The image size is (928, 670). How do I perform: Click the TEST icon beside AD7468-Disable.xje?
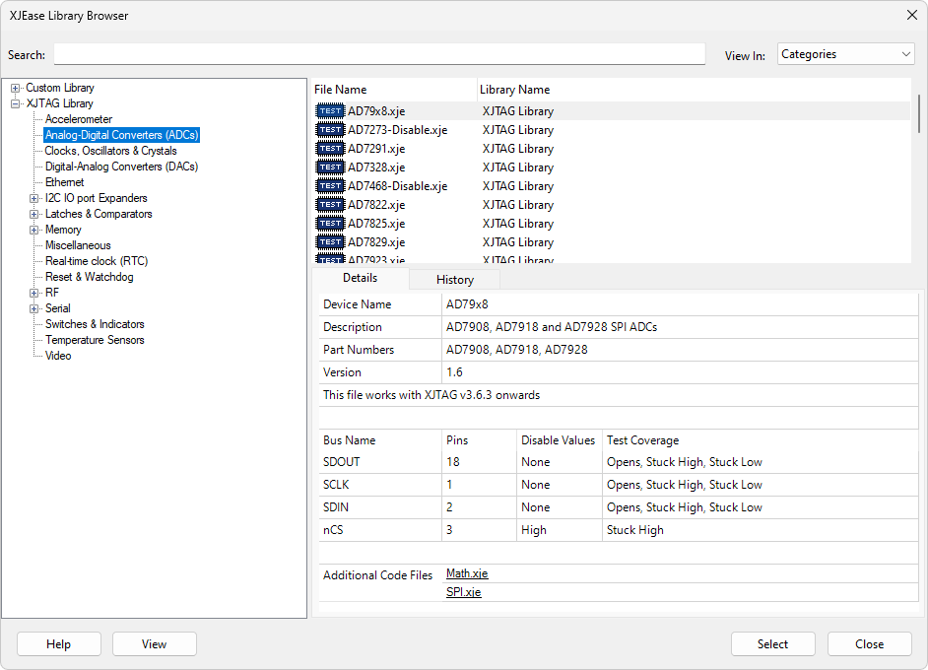click(x=330, y=186)
